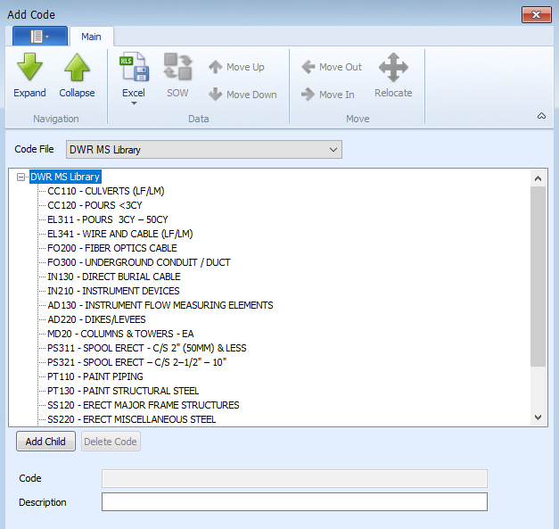Click the Excel export icon

coord(134,68)
